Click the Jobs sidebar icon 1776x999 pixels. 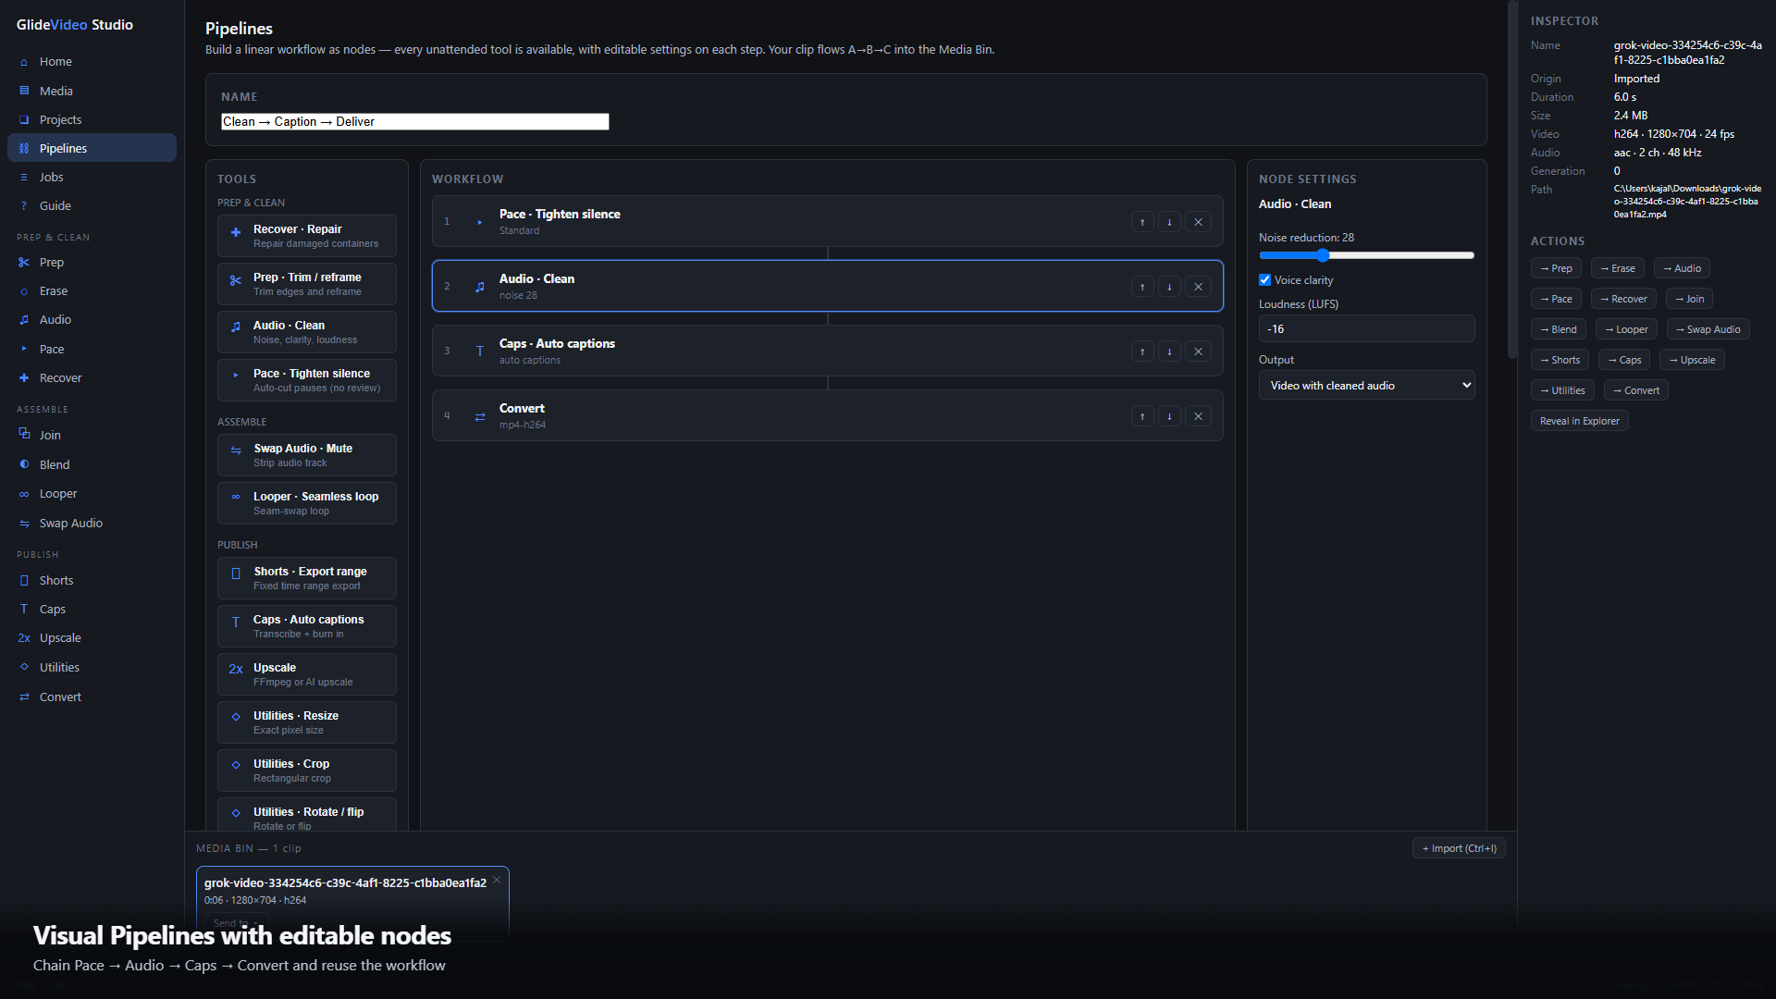(24, 177)
